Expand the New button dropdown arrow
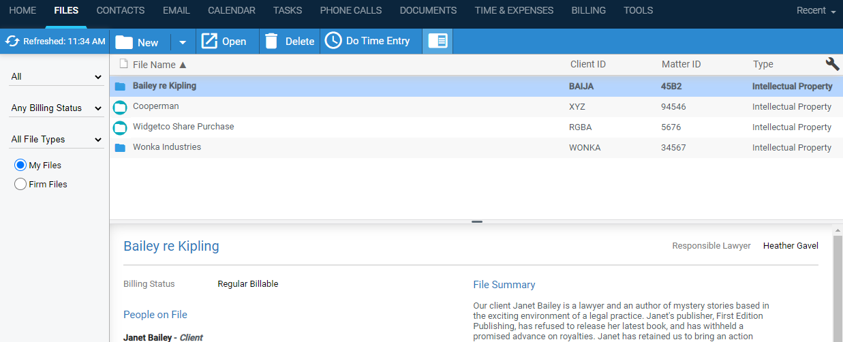The image size is (843, 342). [x=183, y=42]
